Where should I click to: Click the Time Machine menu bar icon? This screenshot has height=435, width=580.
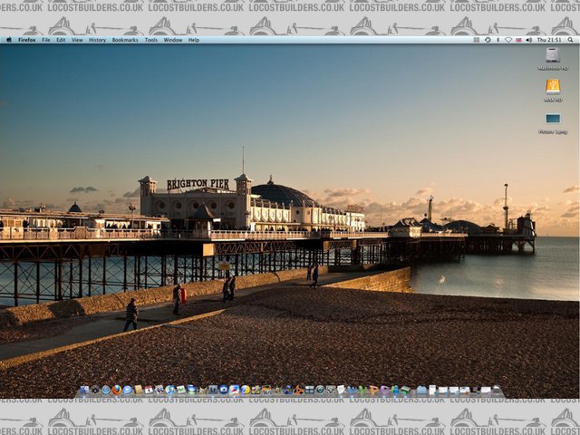click(x=488, y=40)
